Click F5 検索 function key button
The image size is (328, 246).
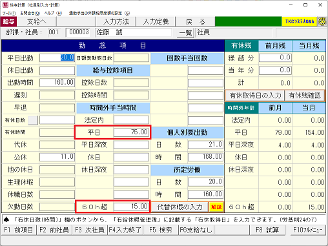point(161,230)
